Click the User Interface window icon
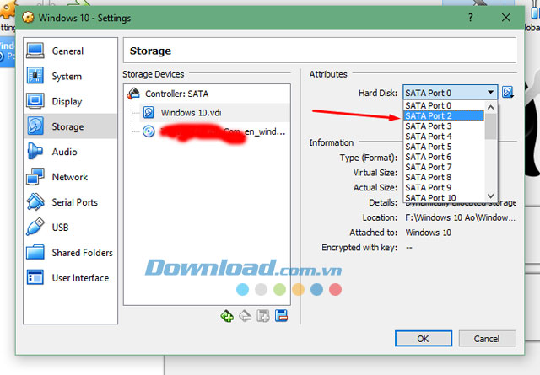 click(x=35, y=277)
